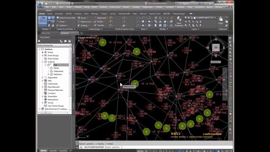Select the Circle tool in Draw panel
Screen dimensions: 270x152
click(143, 22)
